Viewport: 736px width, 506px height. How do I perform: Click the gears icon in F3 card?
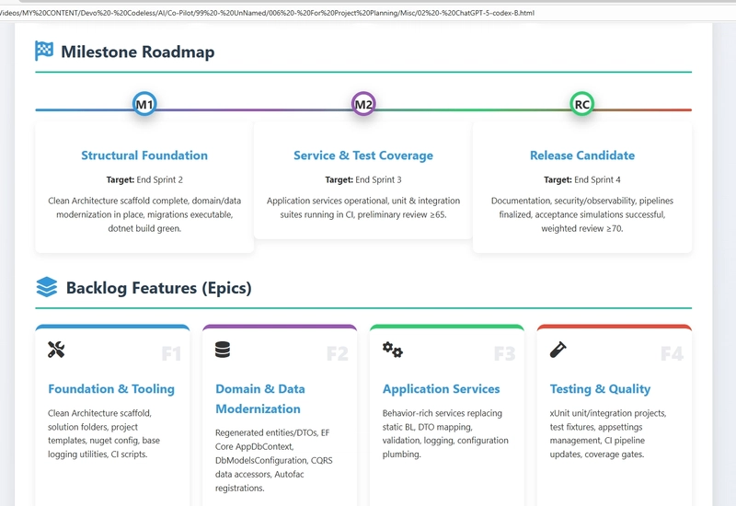coord(393,350)
